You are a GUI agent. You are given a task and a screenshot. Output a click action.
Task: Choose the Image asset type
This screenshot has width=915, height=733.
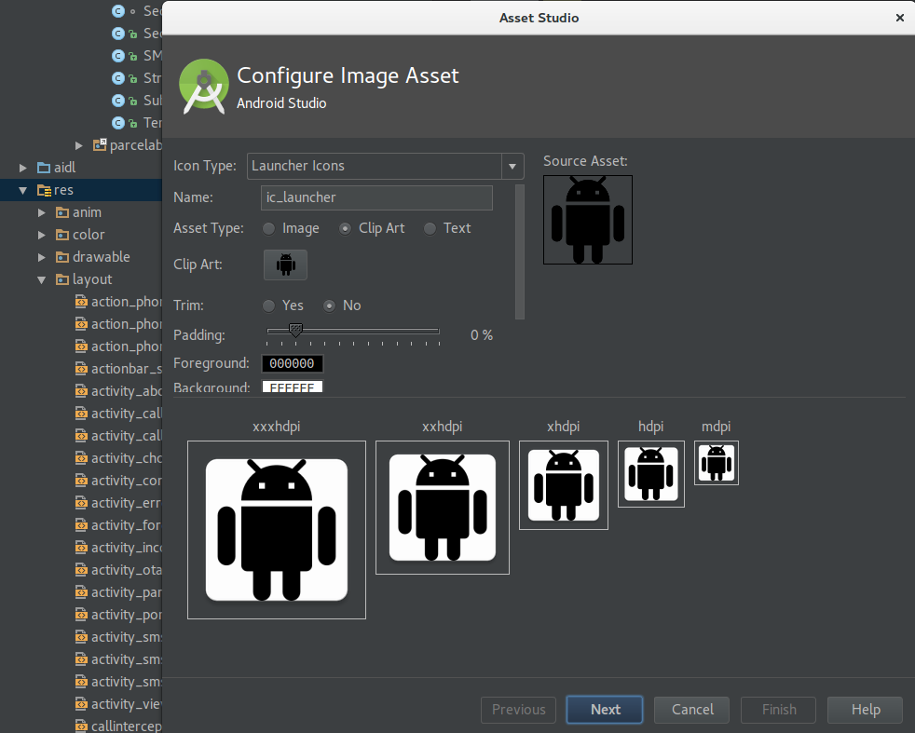pyautogui.click(x=268, y=228)
